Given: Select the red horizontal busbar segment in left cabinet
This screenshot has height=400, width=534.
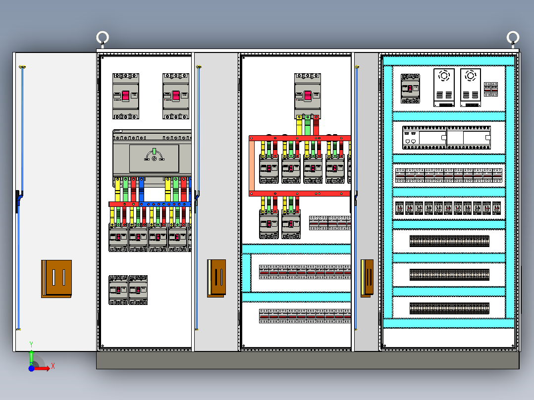Looking at the screenshot, I should (124, 204).
